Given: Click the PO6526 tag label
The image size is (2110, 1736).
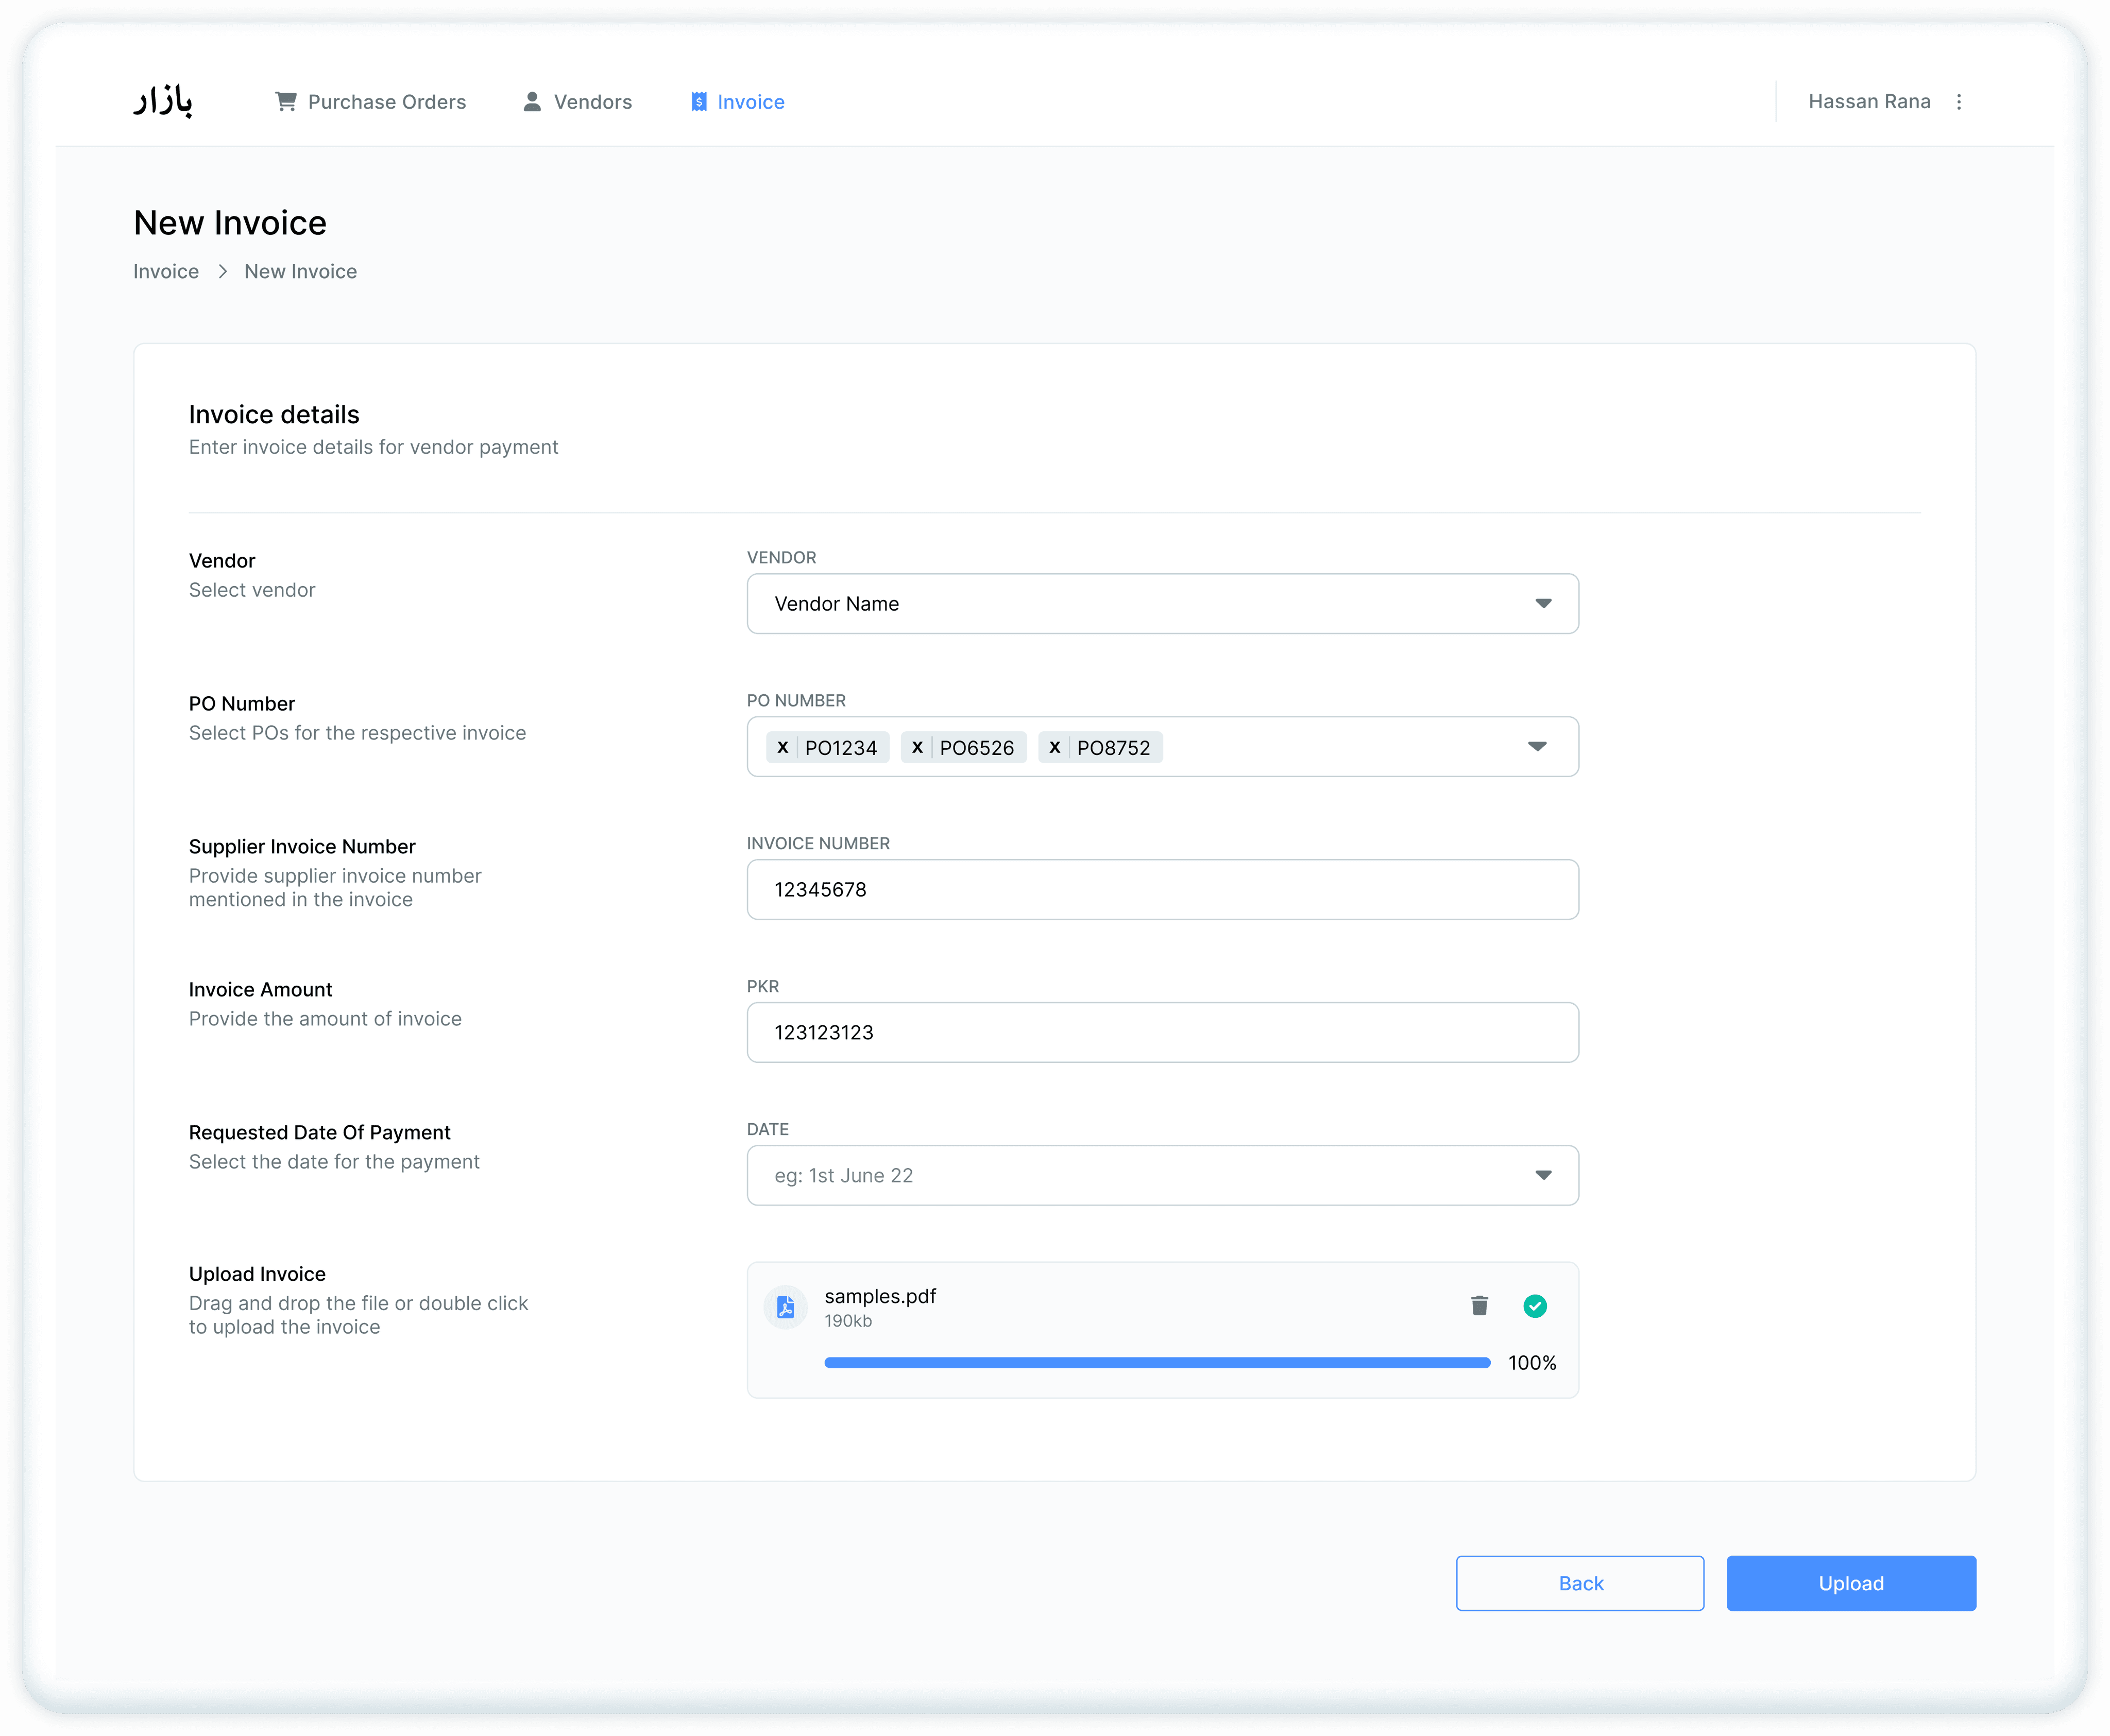Looking at the screenshot, I should point(977,748).
